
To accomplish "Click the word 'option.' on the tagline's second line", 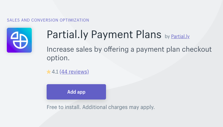I will point(58,58).
